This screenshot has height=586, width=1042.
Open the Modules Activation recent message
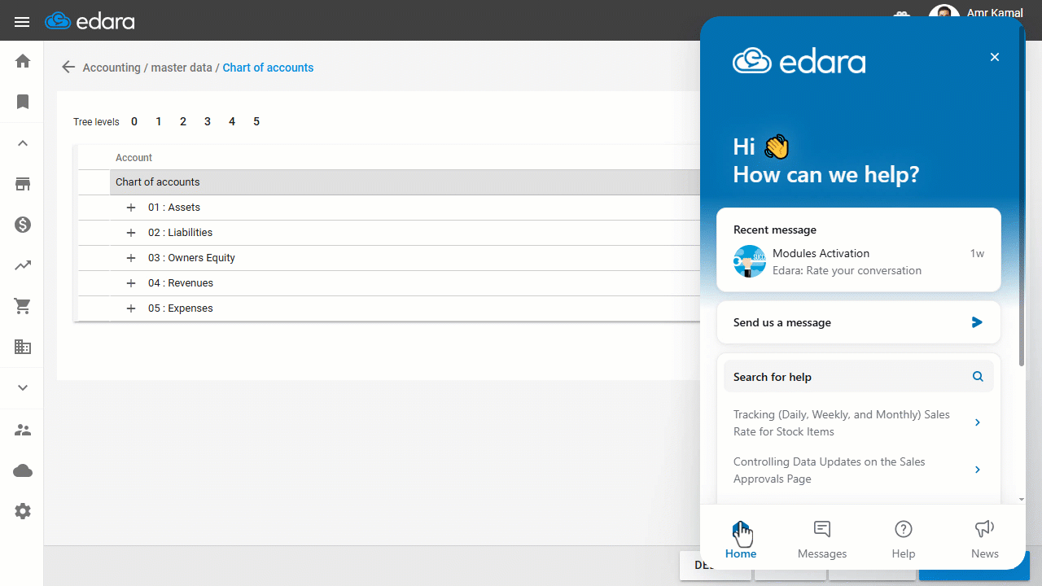(858, 261)
